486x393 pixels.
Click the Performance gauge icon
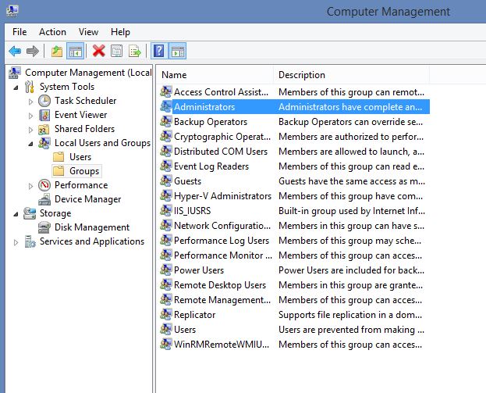click(x=44, y=185)
